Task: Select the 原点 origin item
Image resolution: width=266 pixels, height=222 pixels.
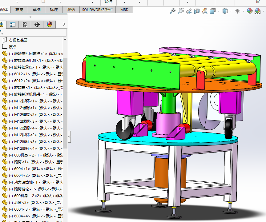Action: point(13,47)
